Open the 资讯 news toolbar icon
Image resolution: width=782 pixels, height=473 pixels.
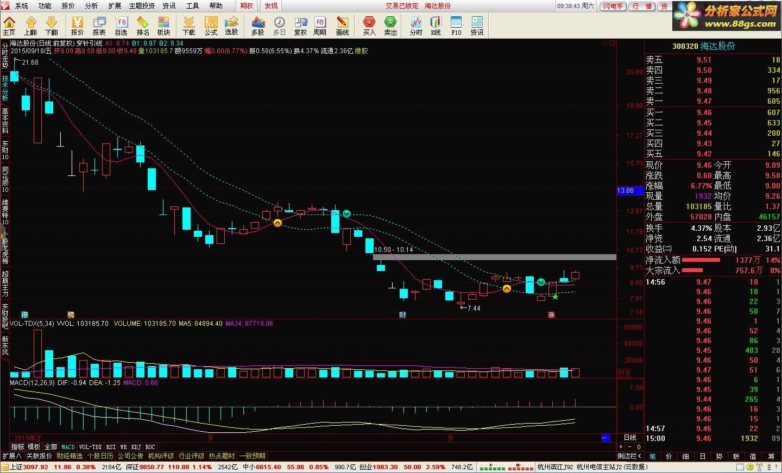[x=477, y=26]
